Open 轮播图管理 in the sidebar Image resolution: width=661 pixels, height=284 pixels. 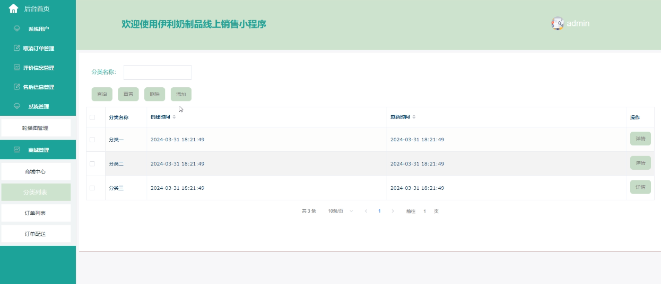(36, 128)
